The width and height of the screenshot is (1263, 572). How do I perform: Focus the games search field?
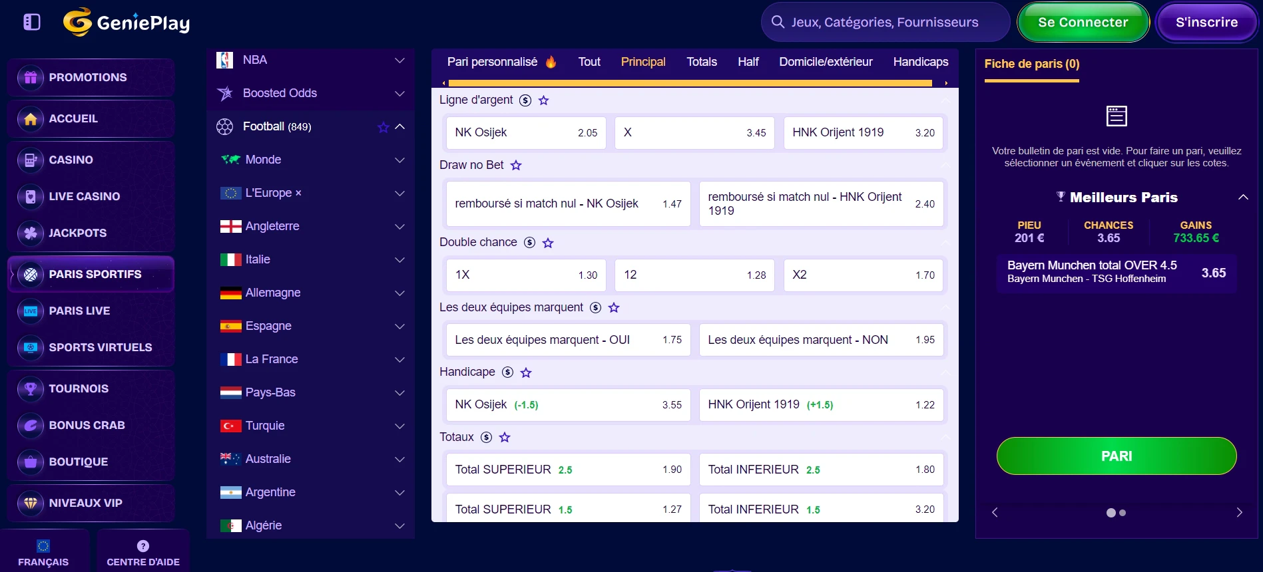885,22
